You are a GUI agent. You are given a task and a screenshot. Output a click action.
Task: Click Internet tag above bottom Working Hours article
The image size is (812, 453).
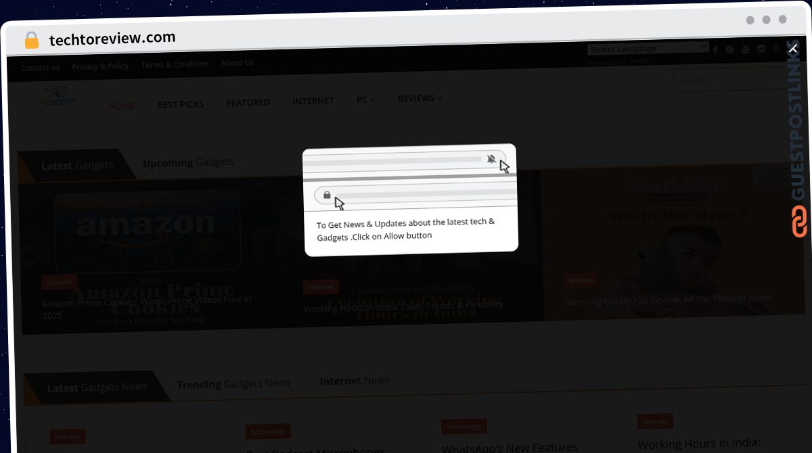click(655, 421)
